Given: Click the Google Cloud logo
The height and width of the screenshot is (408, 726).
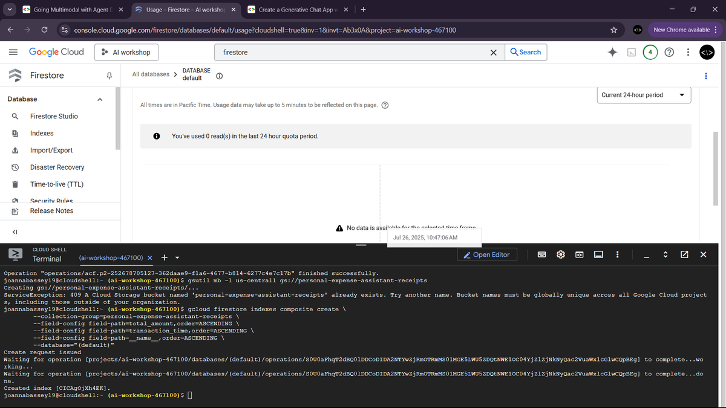Looking at the screenshot, I should coord(56,52).
